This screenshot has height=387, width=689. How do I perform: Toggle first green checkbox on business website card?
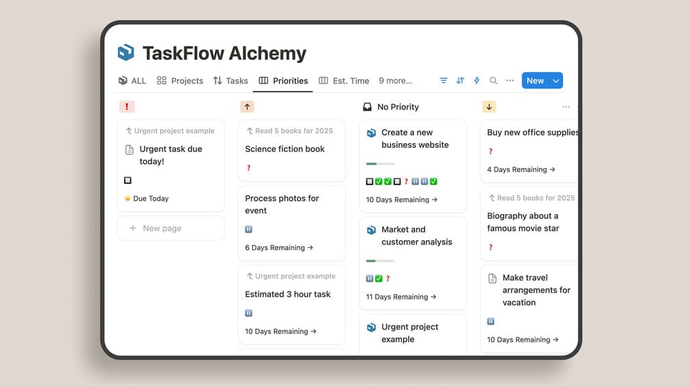tap(378, 182)
